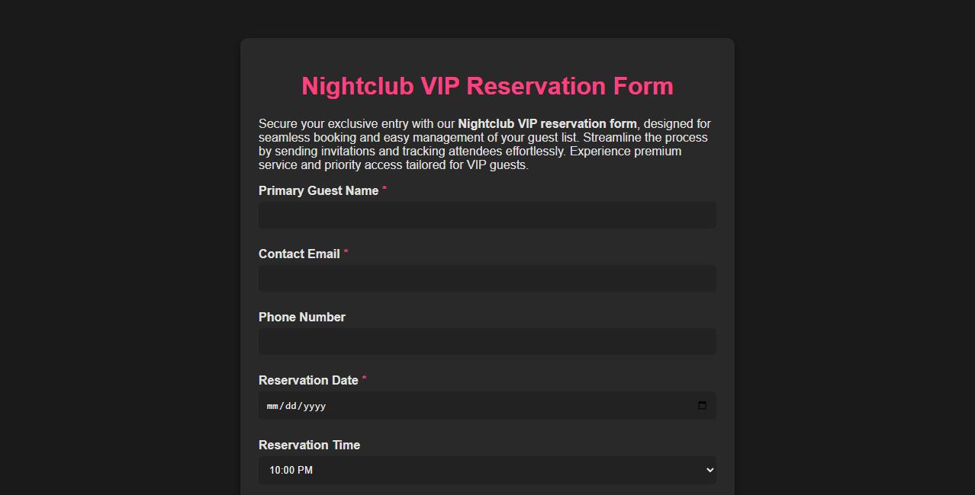Image resolution: width=975 pixels, height=495 pixels.
Task: Click the Nightclub VIP Reservation Form title
Action: [x=487, y=86]
